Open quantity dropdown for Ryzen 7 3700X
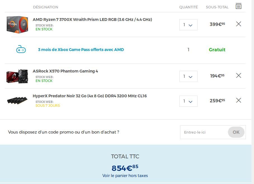Image resolution: width=254 pixels, height=184 pixels. click(x=188, y=25)
